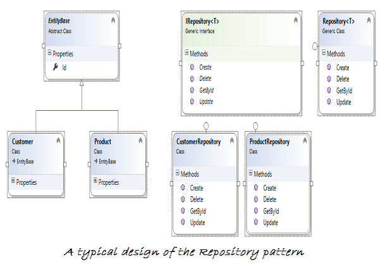Screen dimensions: 392x269
Task: Click Update method icon in CustomerRepository
Action: [183, 222]
